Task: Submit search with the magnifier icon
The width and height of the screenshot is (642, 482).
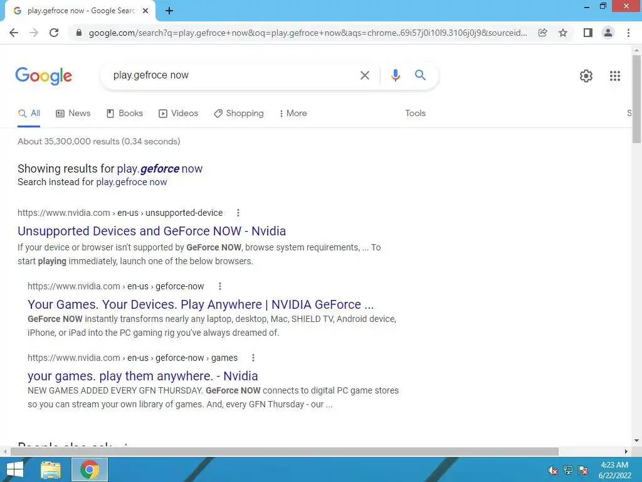Action: (420, 75)
